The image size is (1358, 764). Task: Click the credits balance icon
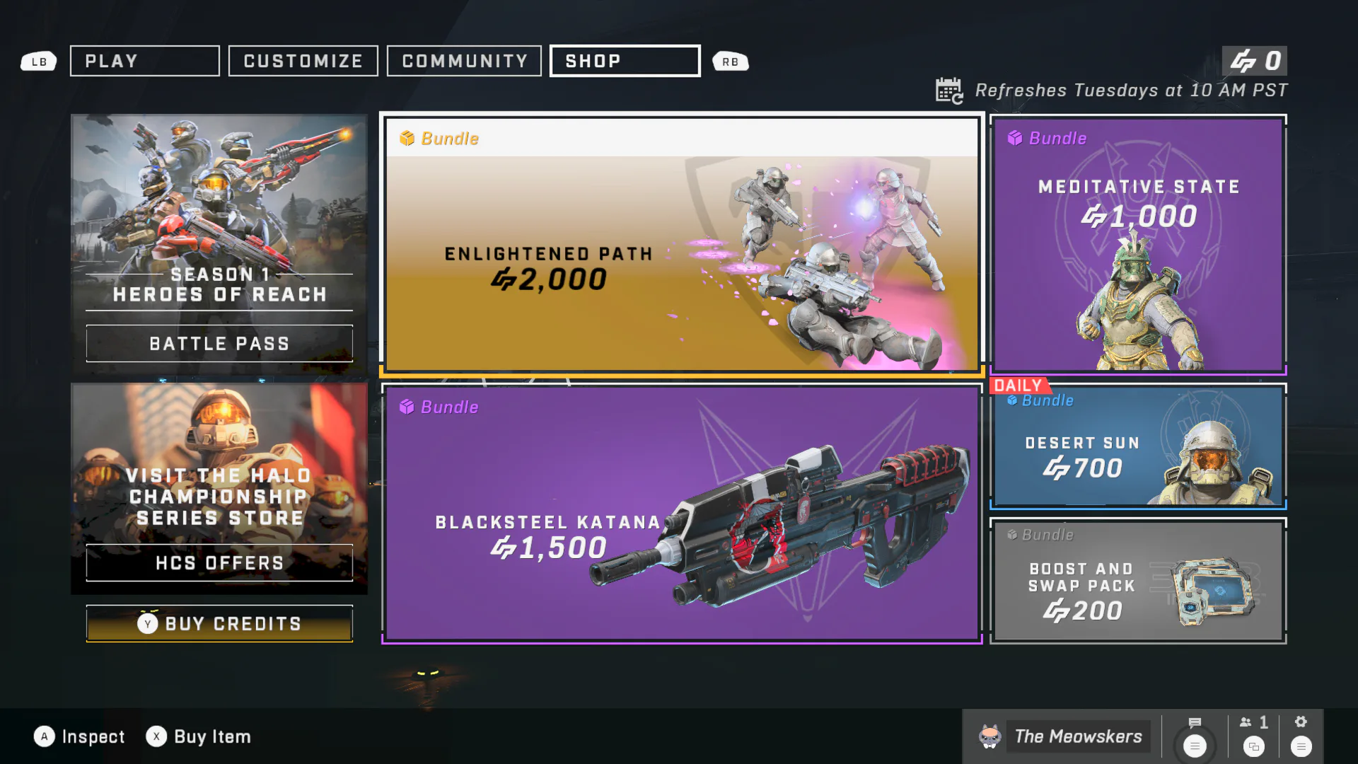(x=1243, y=61)
